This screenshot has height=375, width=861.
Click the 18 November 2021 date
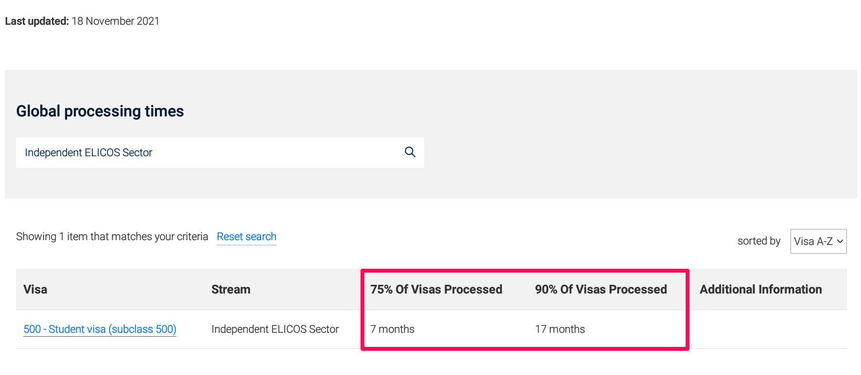[x=116, y=21]
